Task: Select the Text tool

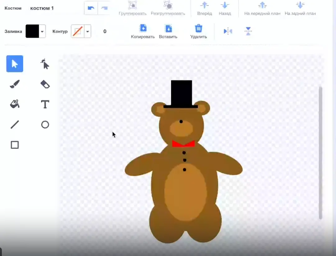Action: [x=45, y=104]
